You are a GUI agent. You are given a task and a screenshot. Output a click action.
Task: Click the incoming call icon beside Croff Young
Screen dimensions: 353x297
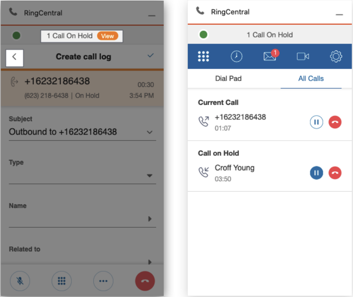point(204,172)
